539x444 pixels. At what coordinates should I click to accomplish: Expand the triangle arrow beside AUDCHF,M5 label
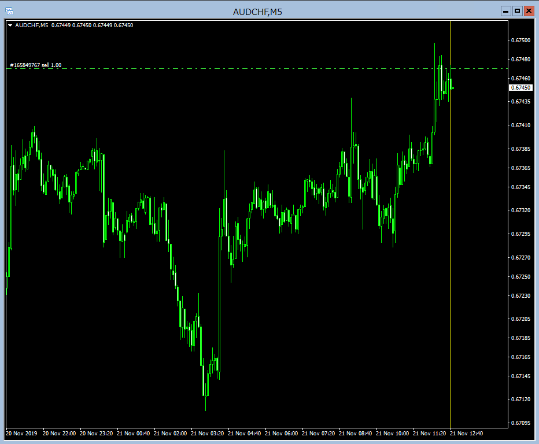coord(10,25)
